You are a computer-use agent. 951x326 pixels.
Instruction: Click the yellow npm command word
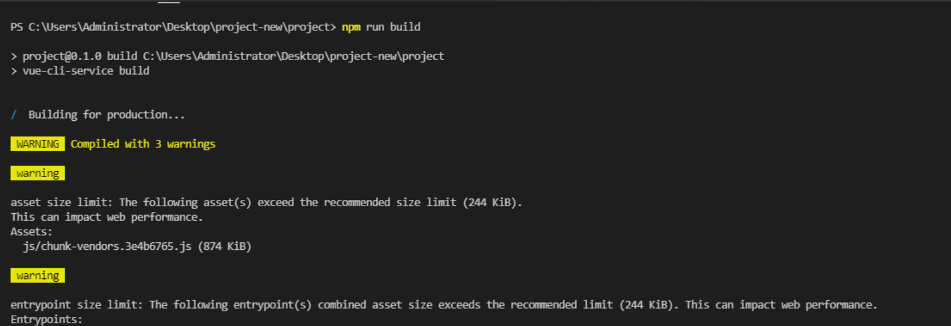[x=351, y=27]
